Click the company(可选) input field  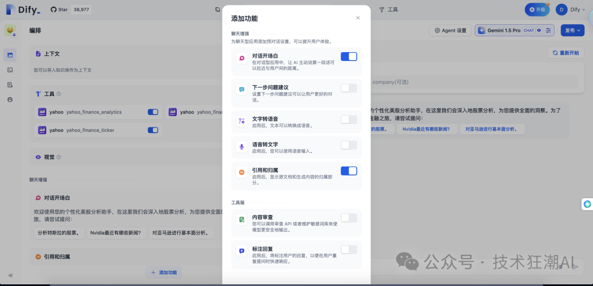click(x=474, y=82)
